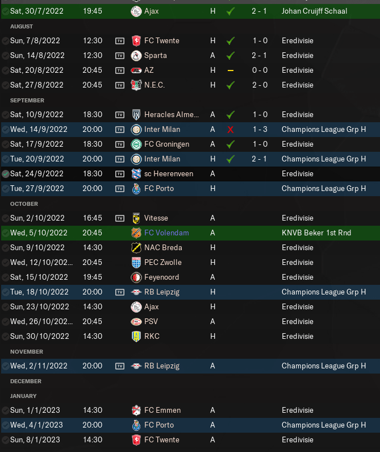Open the Inter Milan 1 - 3 result
380x452 pixels.
(x=260, y=130)
